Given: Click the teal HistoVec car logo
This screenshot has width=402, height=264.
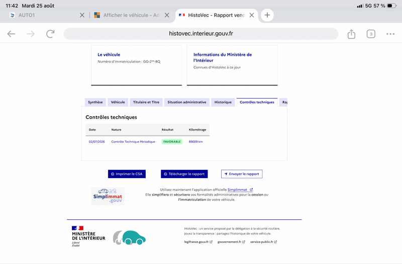Looking at the screenshot, I should (130, 237).
